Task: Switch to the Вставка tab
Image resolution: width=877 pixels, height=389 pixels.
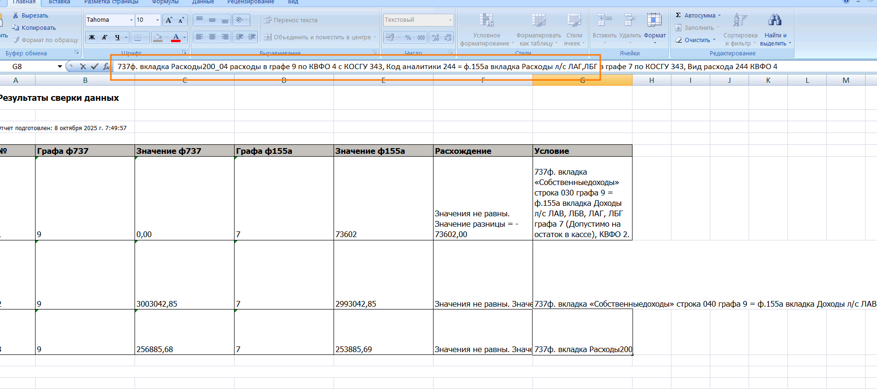Action: pyautogui.click(x=59, y=2)
